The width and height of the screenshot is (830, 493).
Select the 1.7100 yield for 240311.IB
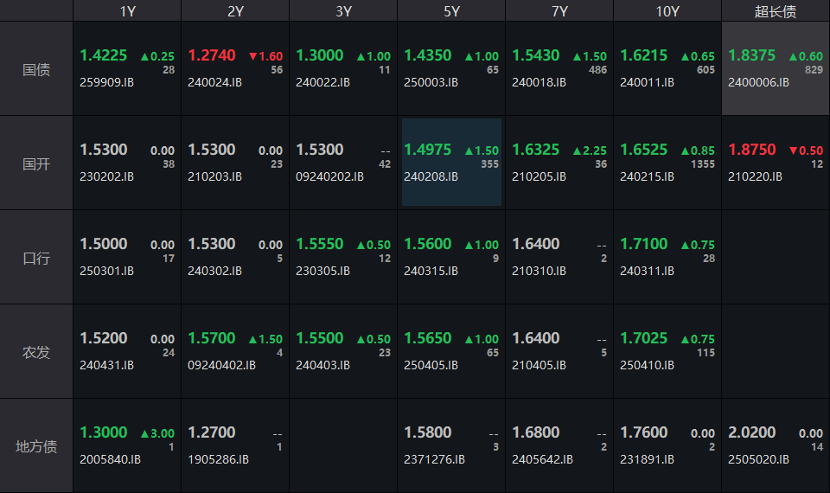tap(643, 244)
